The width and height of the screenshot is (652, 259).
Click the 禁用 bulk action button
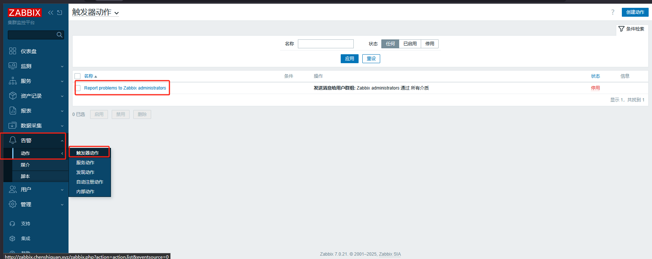click(121, 114)
